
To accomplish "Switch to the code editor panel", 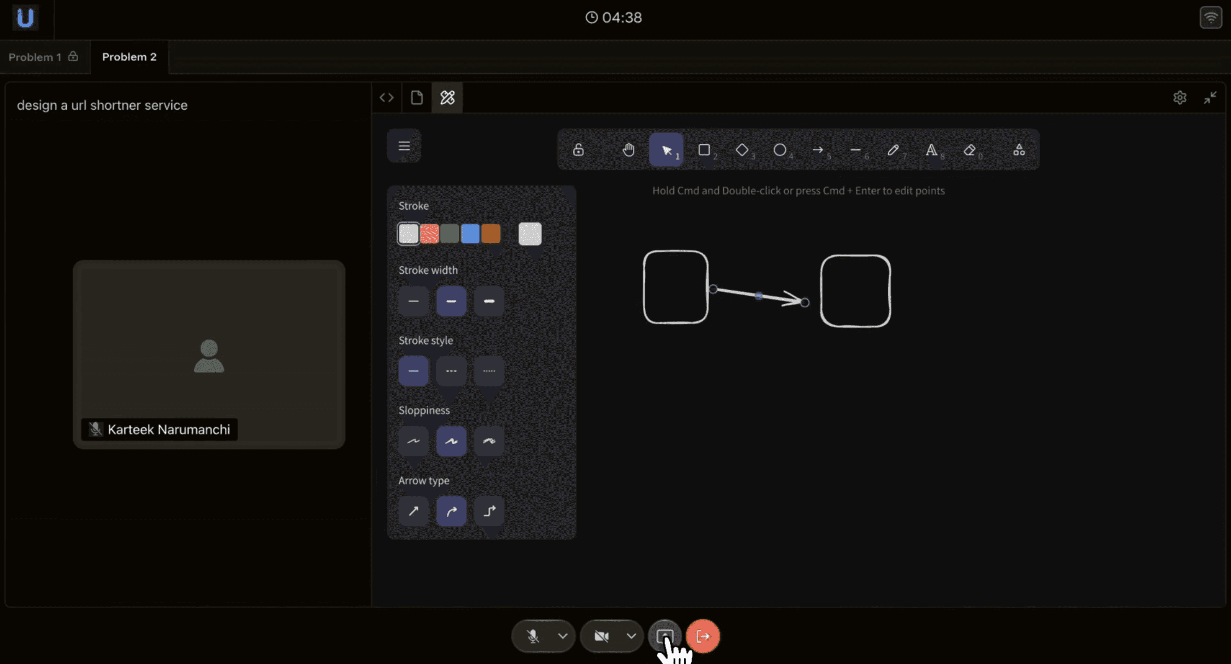I will [x=387, y=98].
